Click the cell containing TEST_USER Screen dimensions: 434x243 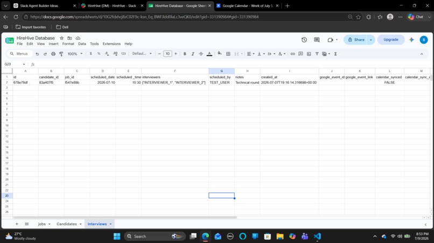tap(221, 83)
